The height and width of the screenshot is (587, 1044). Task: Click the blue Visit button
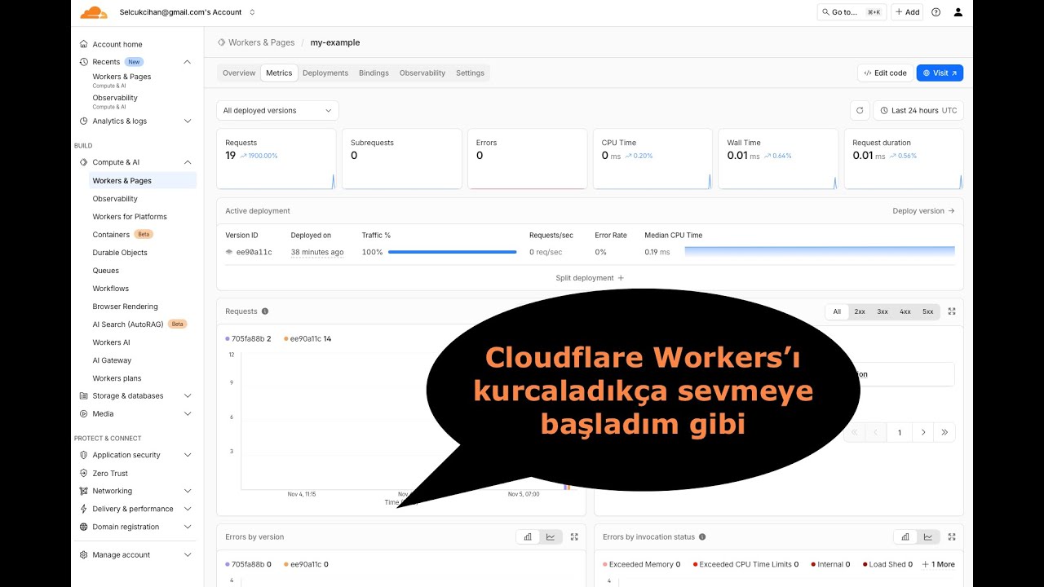(x=940, y=73)
